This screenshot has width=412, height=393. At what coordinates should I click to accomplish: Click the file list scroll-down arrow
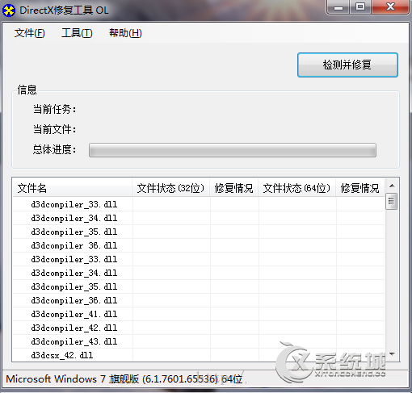[392, 354]
